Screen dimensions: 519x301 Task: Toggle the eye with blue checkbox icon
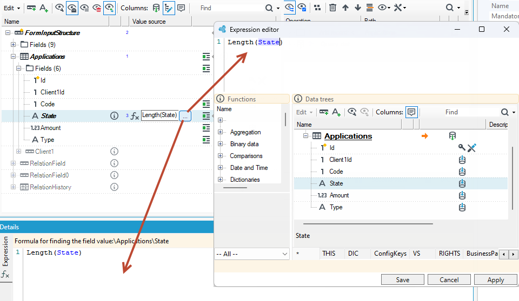[x=302, y=8]
